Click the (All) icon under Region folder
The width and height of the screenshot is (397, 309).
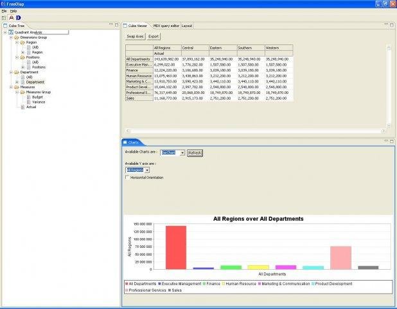pyautogui.click(x=29, y=47)
